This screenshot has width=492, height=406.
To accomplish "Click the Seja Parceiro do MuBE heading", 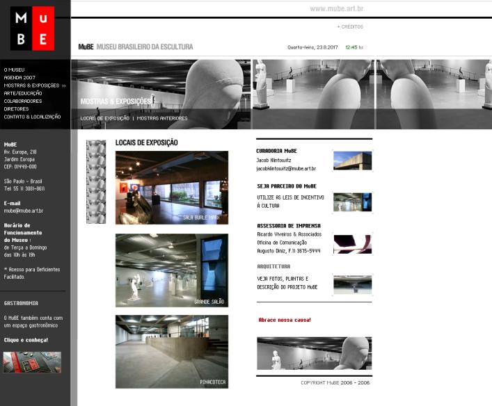I will point(287,186).
